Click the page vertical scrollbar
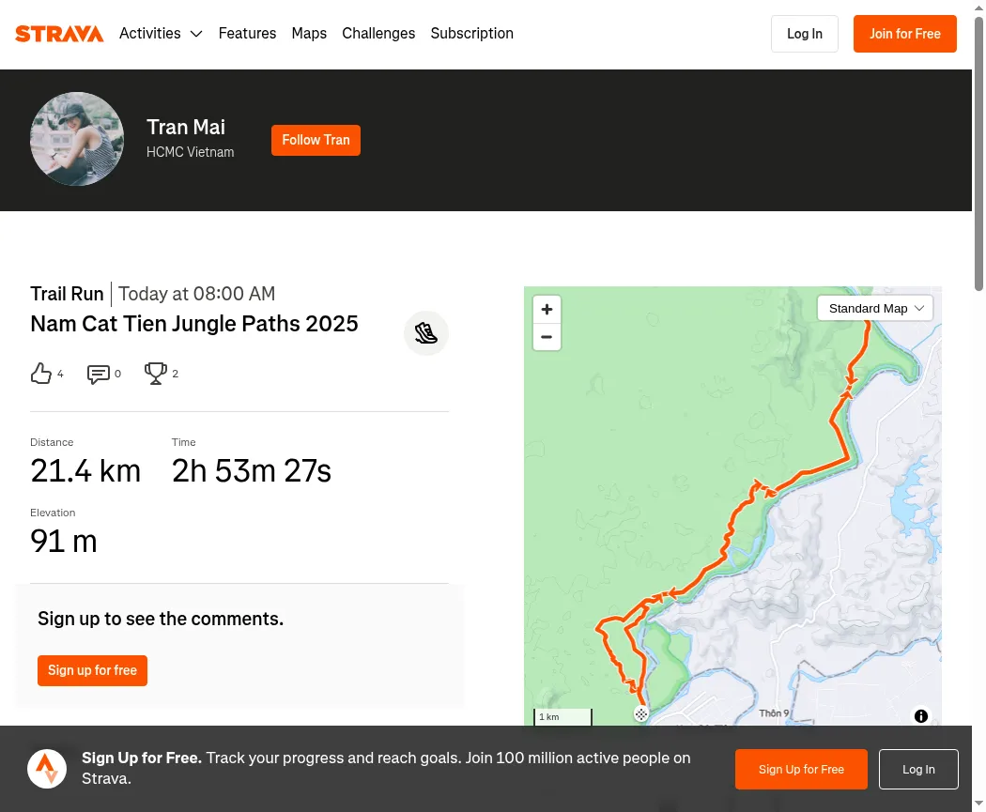This screenshot has width=986, height=812. click(978, 154)
